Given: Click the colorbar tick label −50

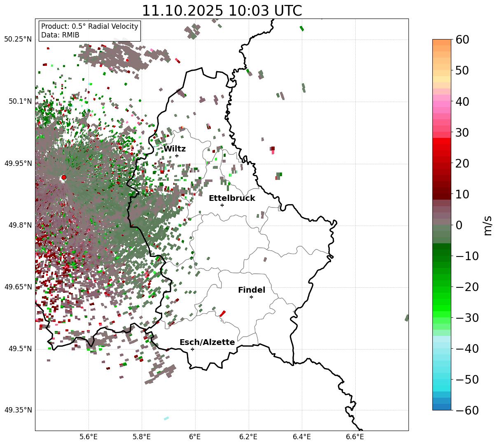Looking at the screenshot, I should tap(467, 380).
